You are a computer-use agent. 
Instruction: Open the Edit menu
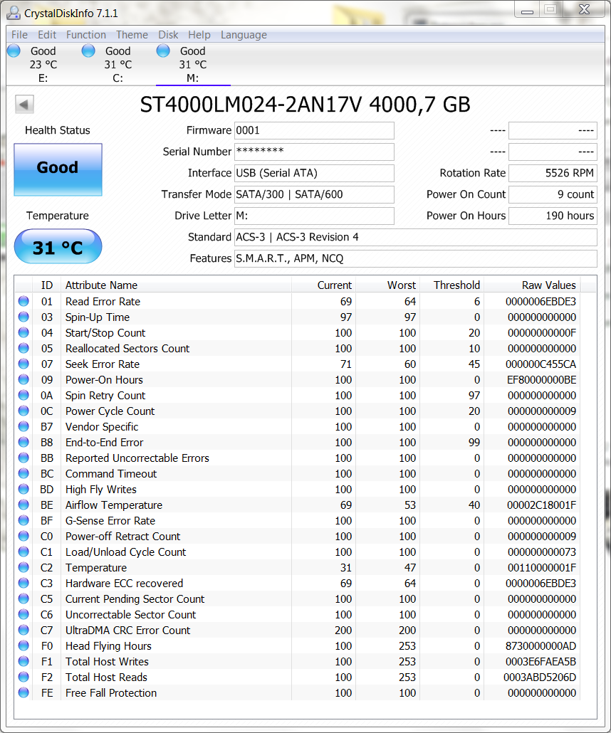(47, 35)
